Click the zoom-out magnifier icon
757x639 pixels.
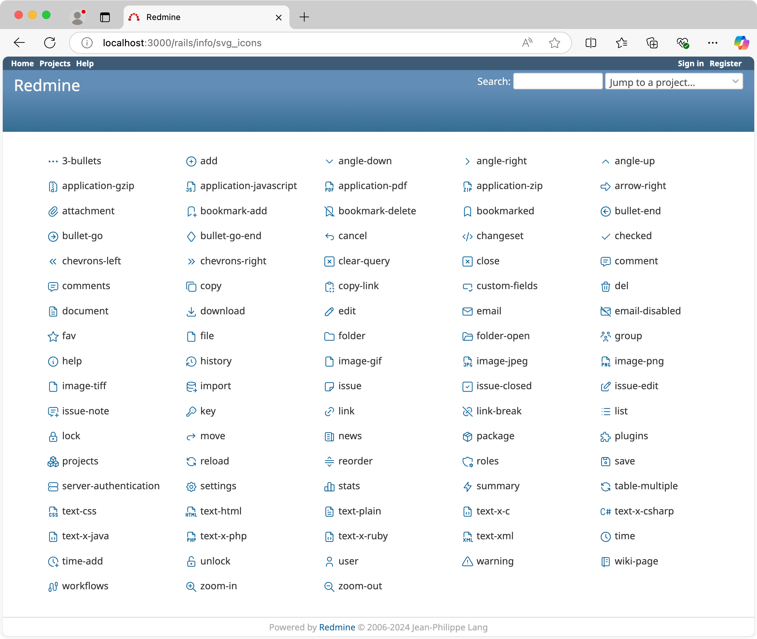(x=329, y=587)
